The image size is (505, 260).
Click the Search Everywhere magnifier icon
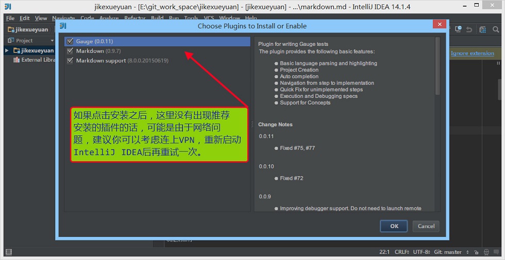click(x=496, y=30)
